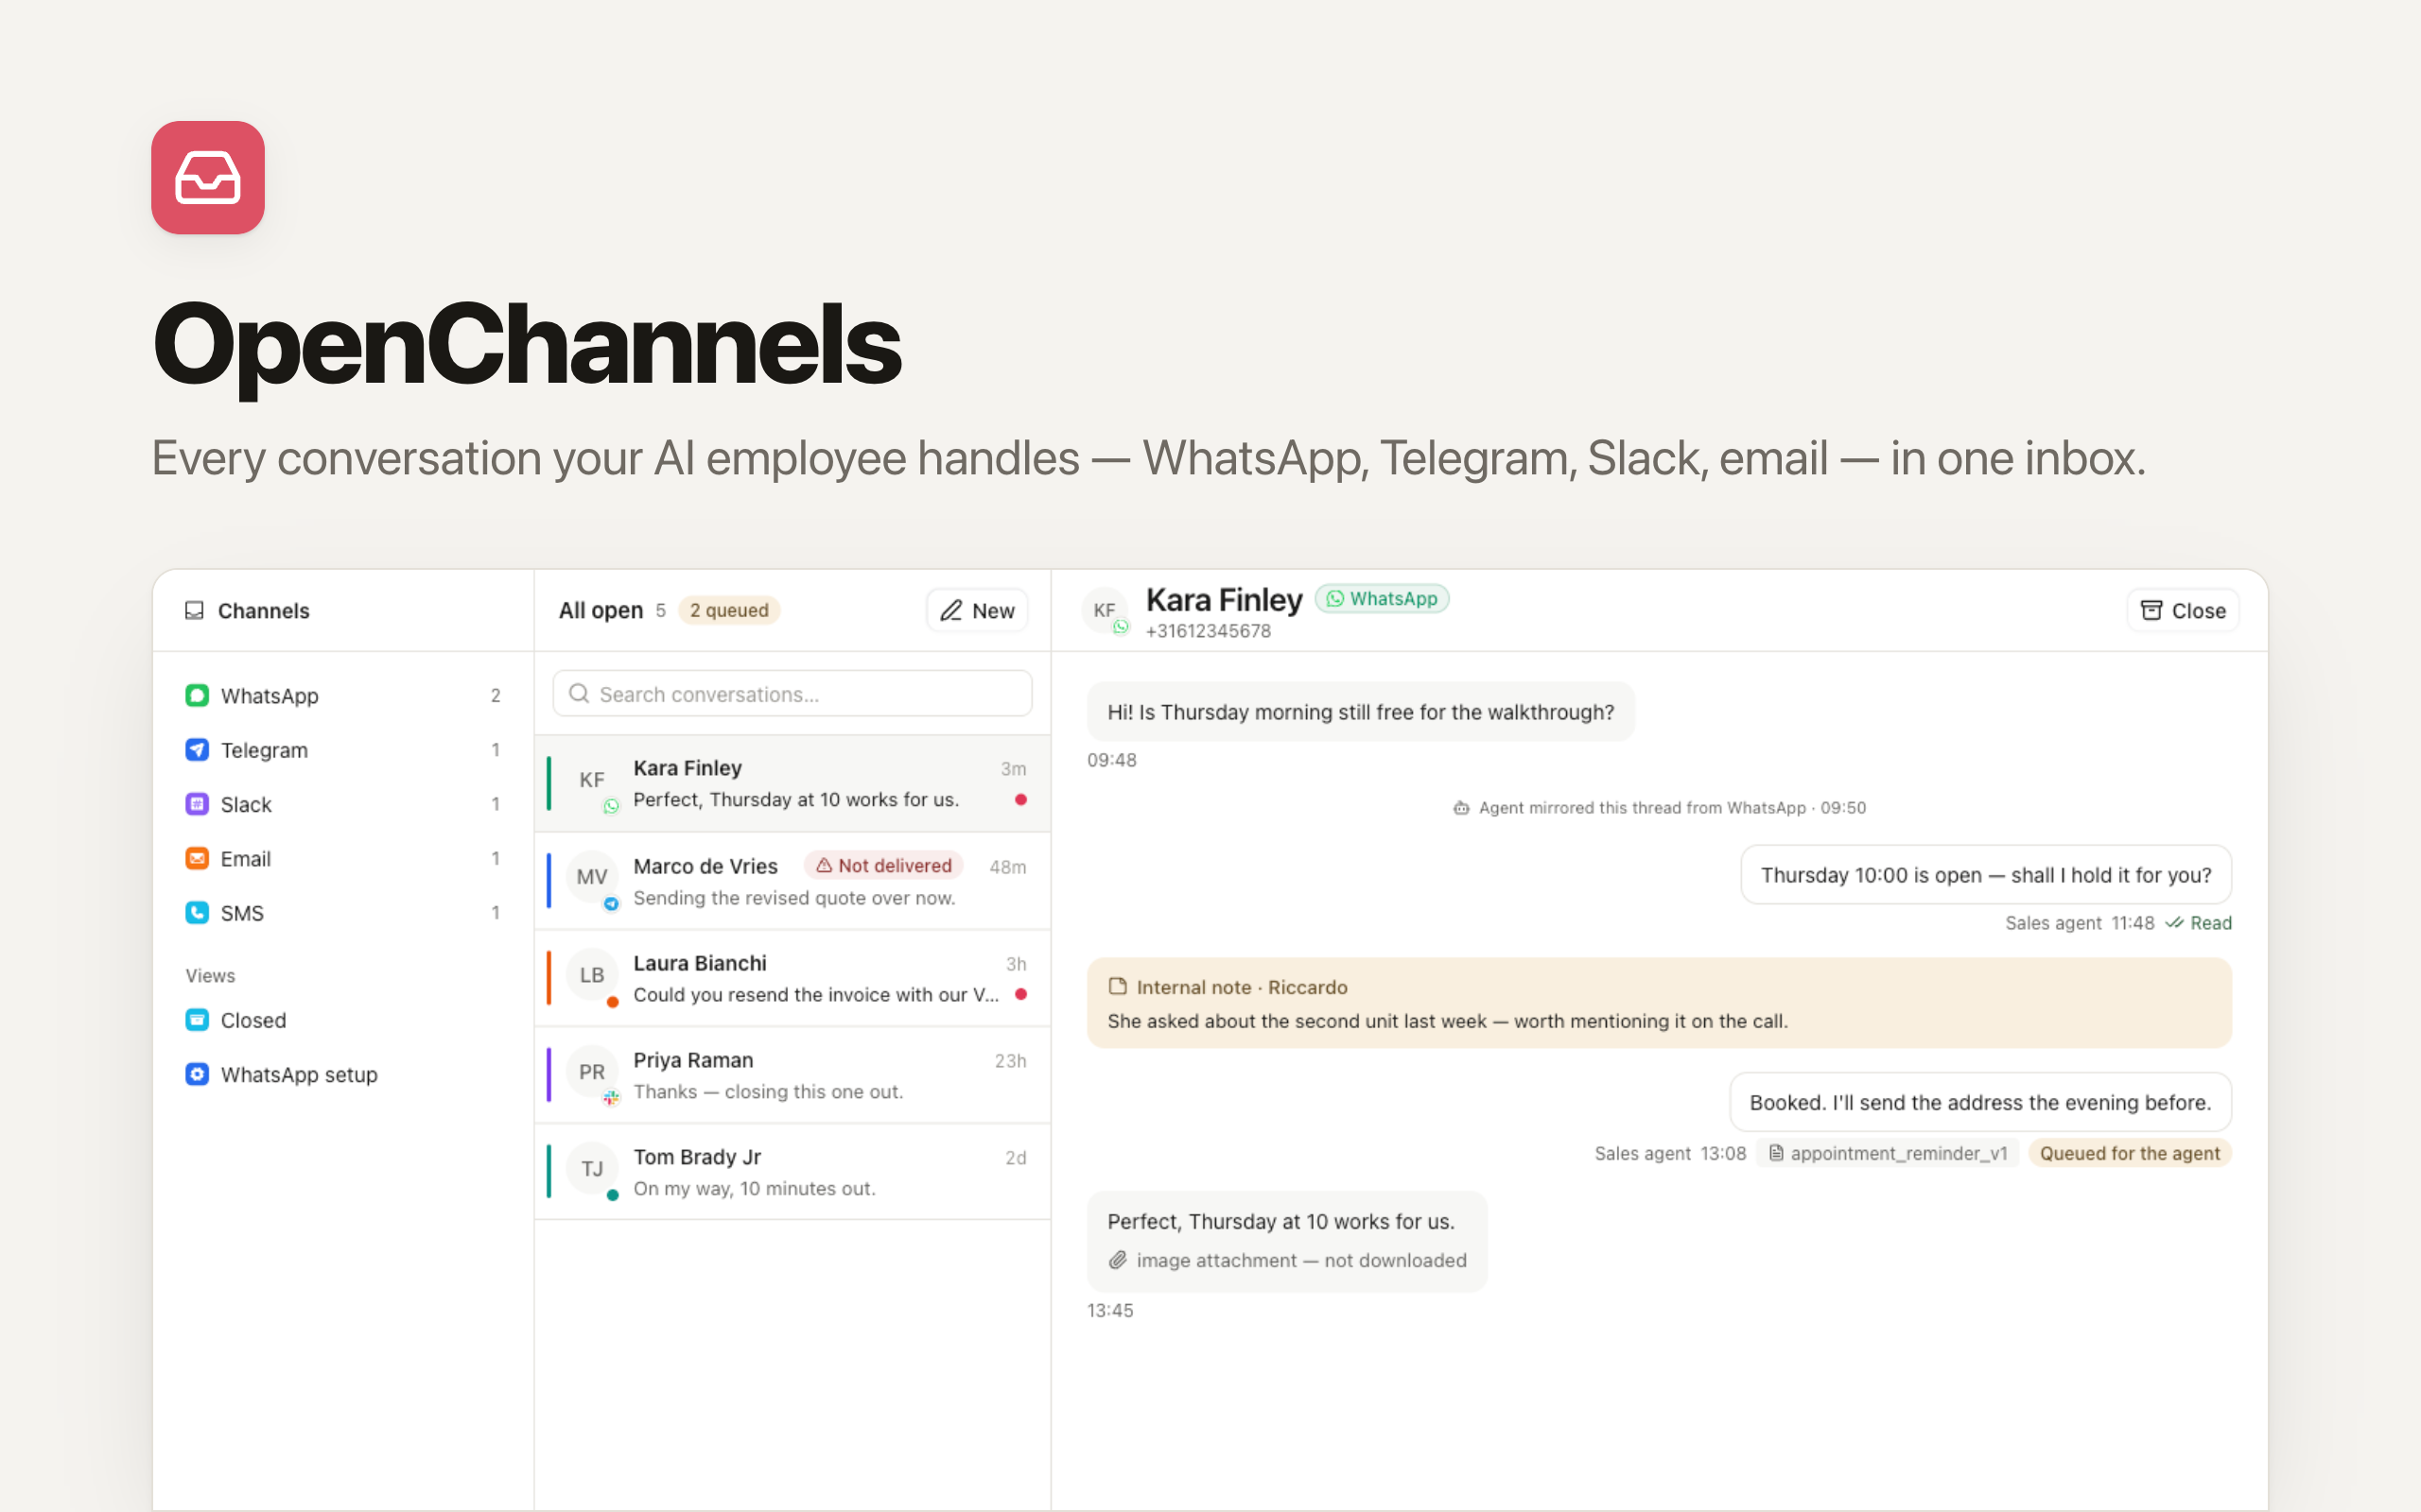Click the SMS phone channel icon

(197, 912)
